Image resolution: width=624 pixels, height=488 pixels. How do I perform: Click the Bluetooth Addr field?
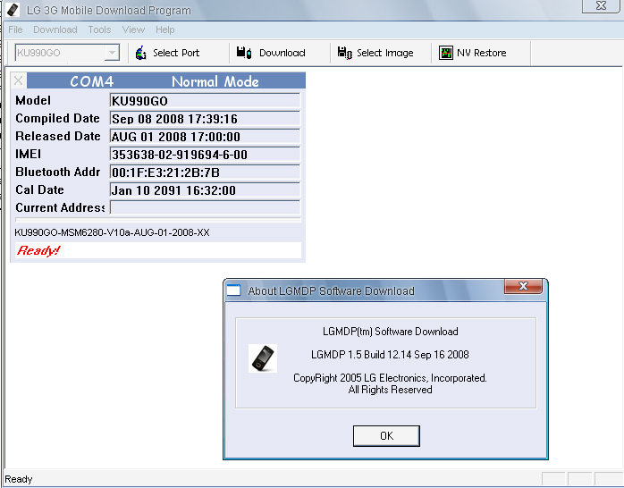(205, 172)
